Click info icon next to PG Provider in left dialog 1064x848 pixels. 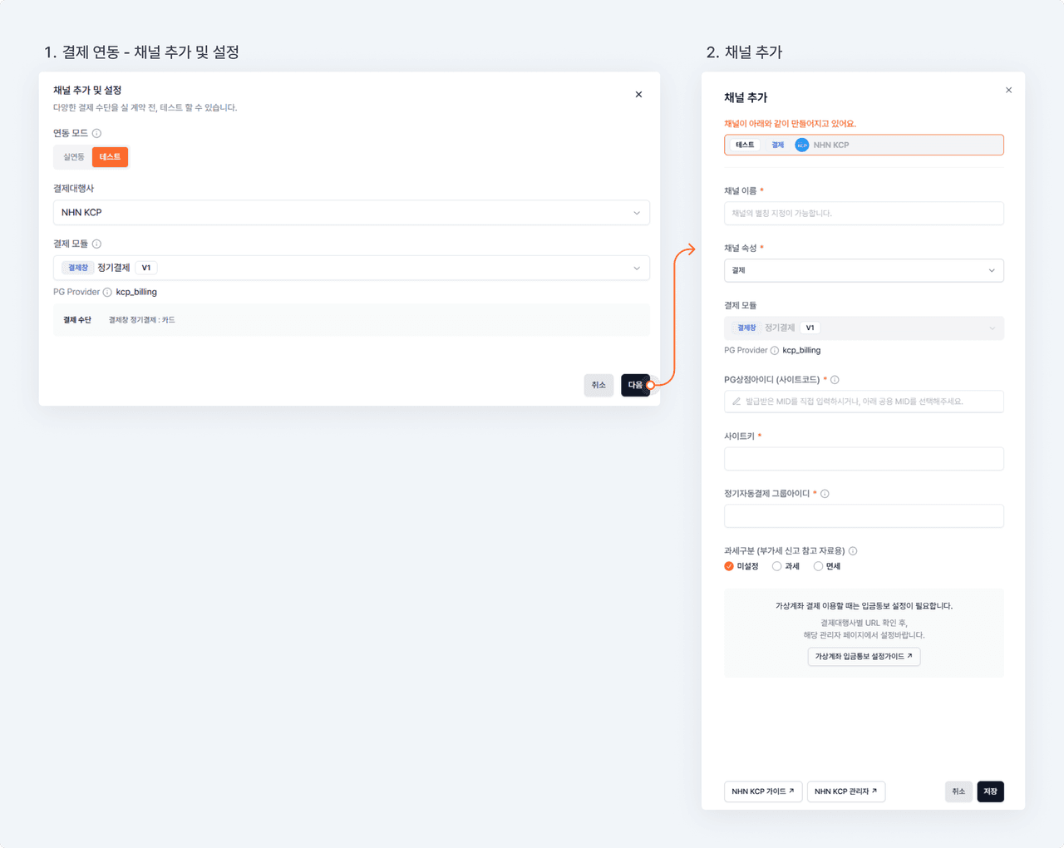[107, 292]
